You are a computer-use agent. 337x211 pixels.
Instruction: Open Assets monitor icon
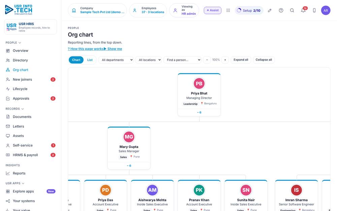(x=8, y=136)
